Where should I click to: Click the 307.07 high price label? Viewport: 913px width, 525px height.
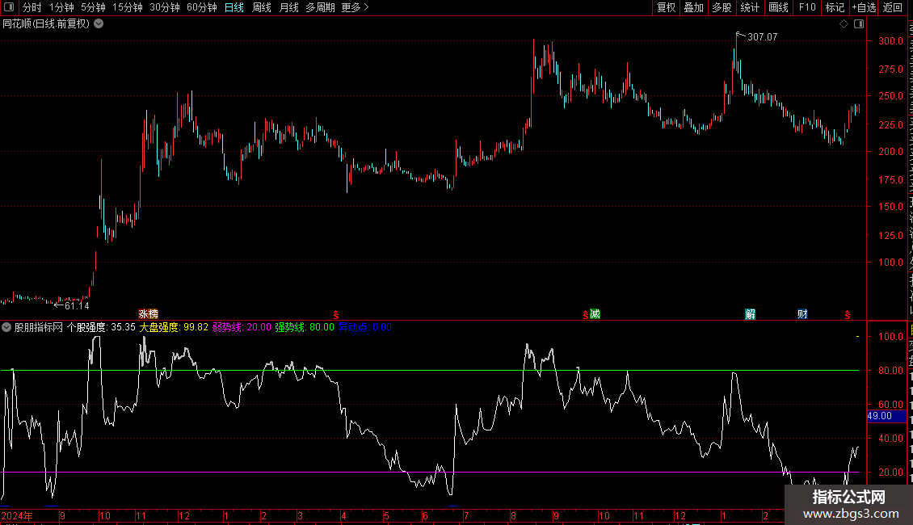click(762, 37)
